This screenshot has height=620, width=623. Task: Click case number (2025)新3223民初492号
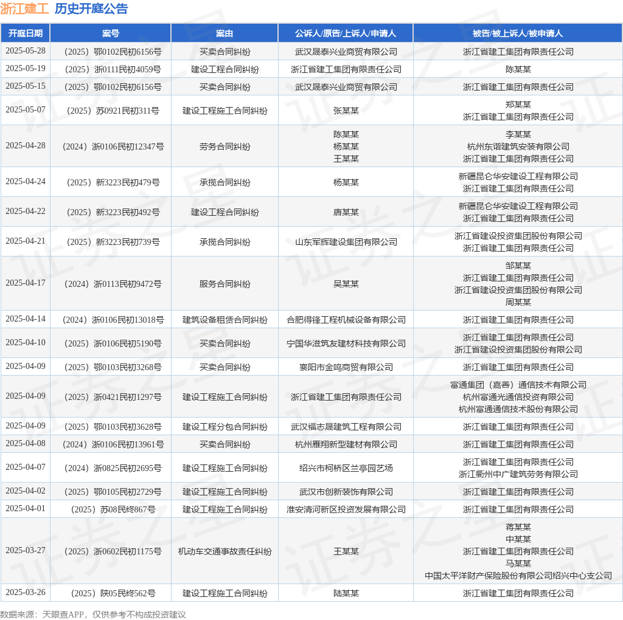pos(113,212)
